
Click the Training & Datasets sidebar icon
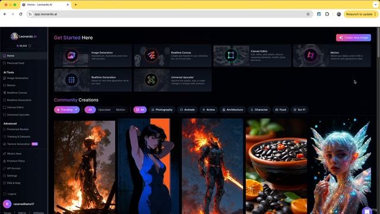(x=4, y=137)
